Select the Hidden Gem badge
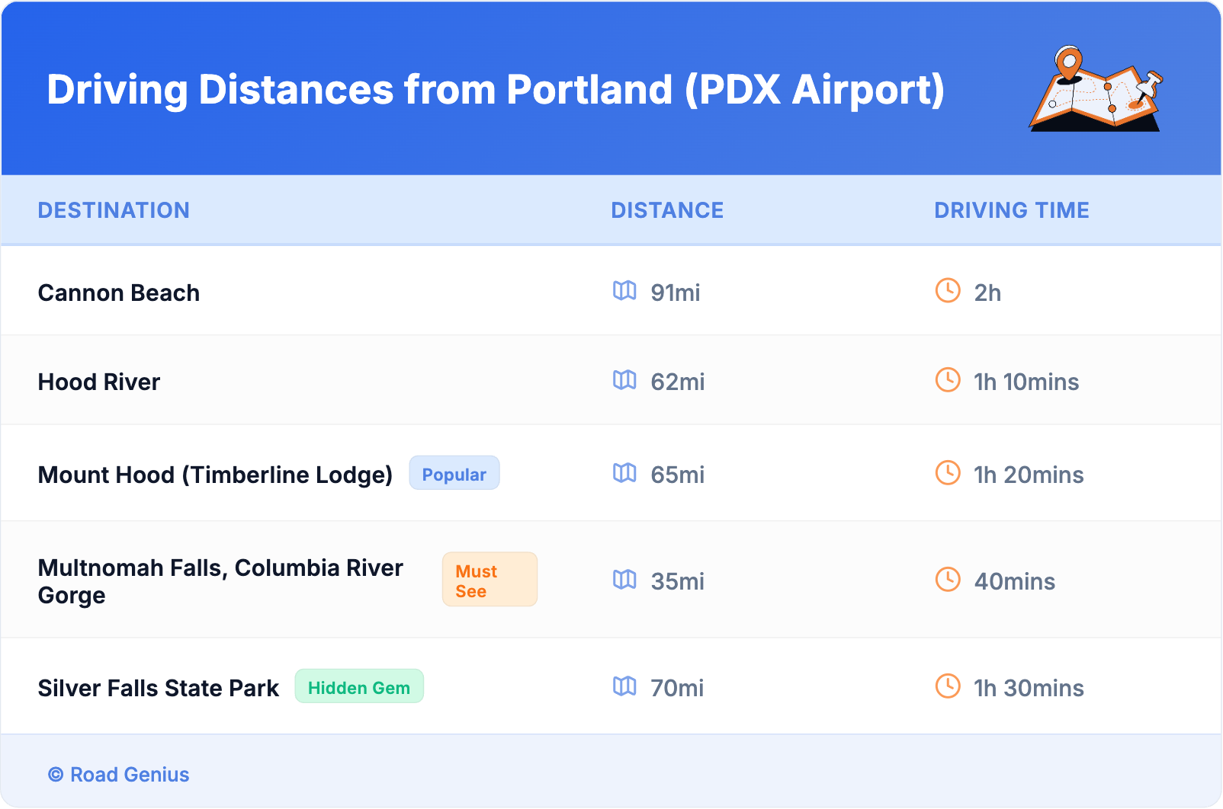Viewport: 1223px width, 809px height. tap(359, 687)
